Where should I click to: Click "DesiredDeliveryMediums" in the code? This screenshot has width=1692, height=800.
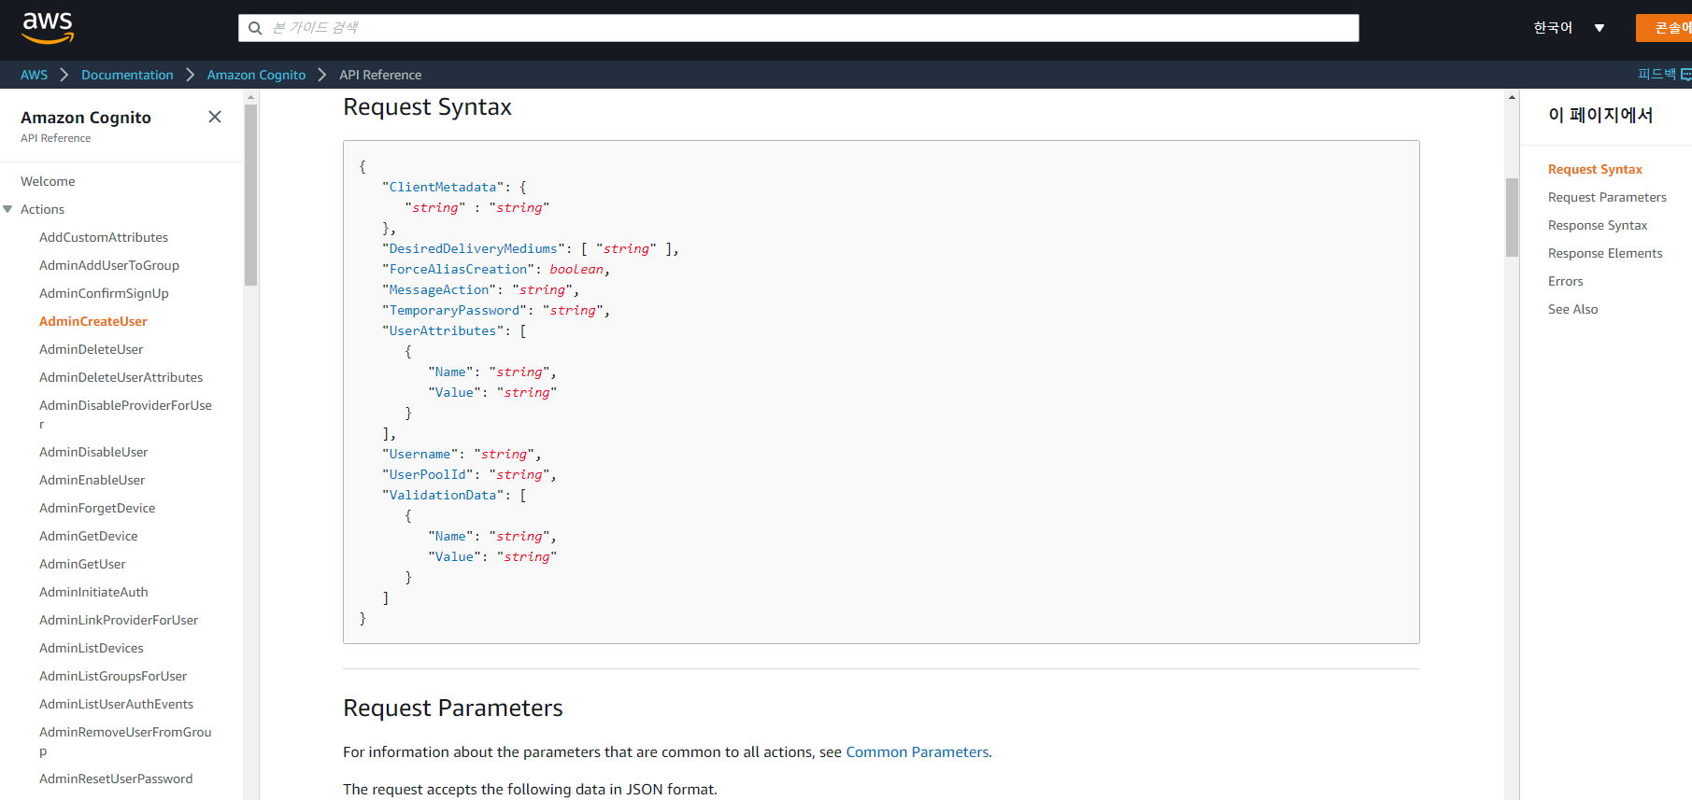tap(474, 249)
